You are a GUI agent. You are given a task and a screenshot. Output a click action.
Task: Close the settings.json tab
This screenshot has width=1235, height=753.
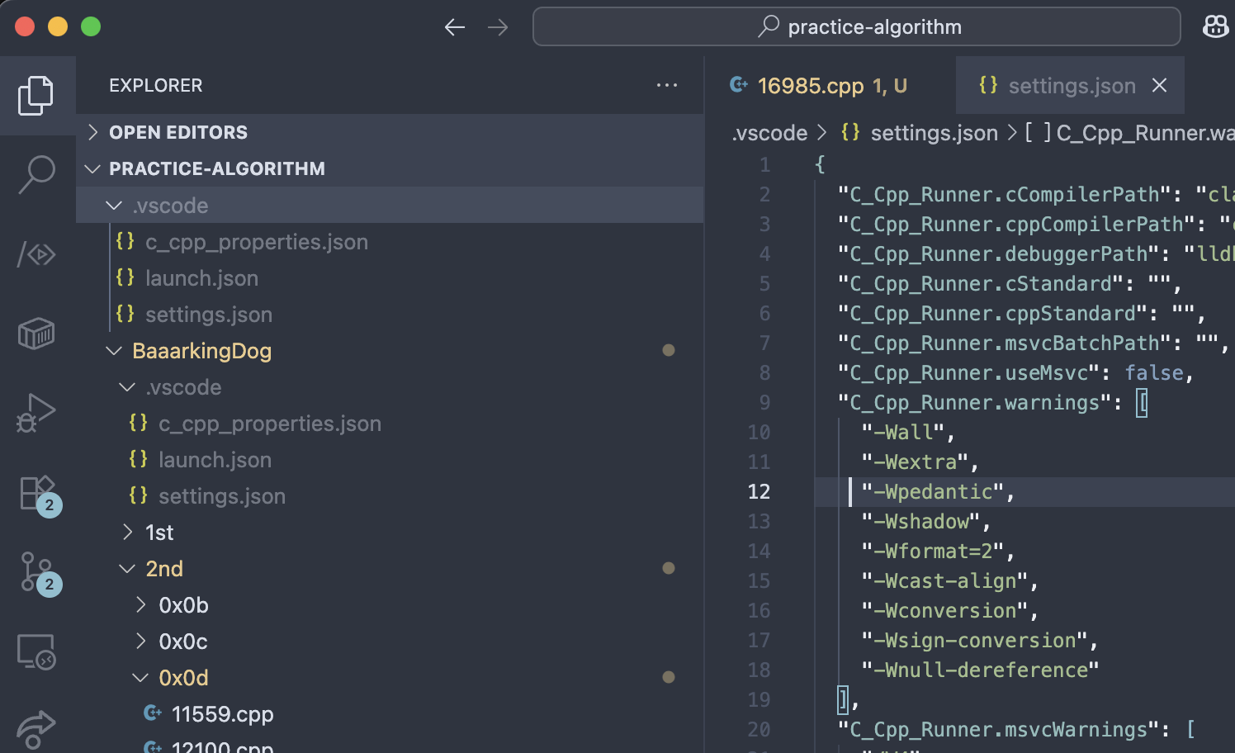[1160, 85]
